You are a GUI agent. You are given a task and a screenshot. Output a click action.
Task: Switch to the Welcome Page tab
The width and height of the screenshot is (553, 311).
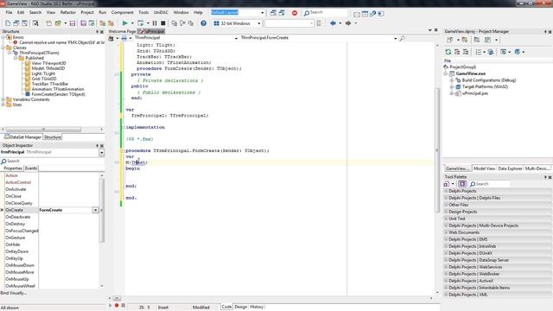click(122, 31)
